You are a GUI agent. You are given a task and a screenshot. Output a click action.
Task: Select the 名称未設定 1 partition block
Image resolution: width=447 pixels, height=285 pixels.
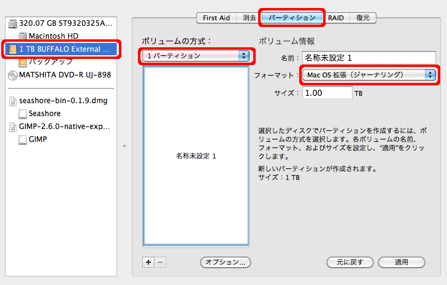pyautogui.click(x=196, y=156)
